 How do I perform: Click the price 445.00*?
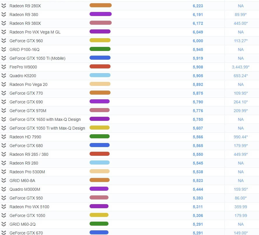pos(241,23)
